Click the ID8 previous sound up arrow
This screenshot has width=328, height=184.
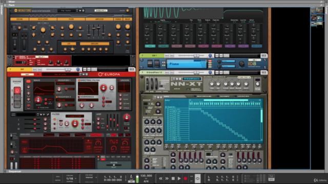pyautogui.click(x=164, y=62)
